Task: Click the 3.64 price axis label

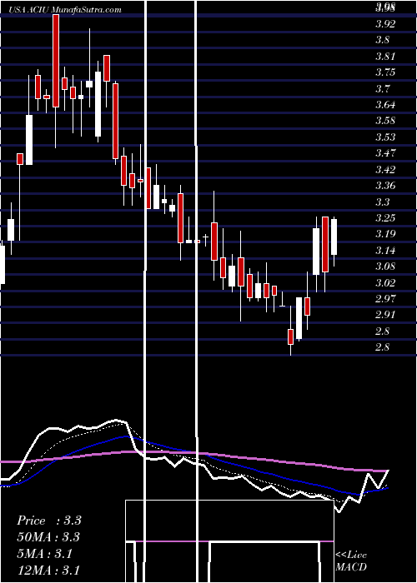Action: pos(385,104)
